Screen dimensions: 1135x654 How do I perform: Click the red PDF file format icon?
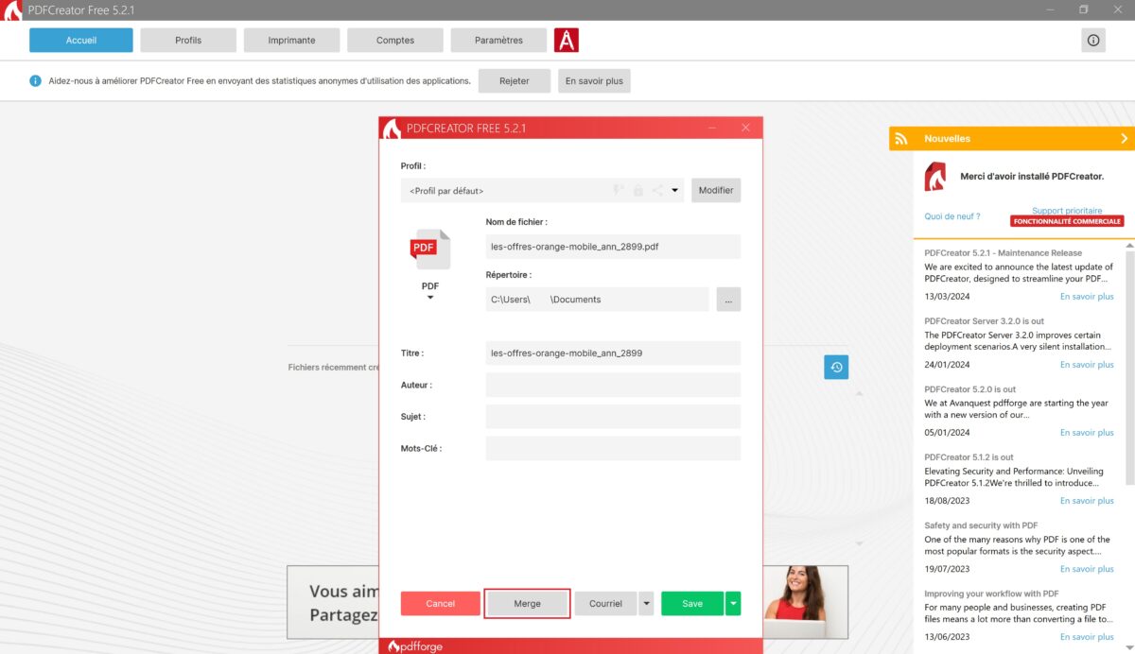pyautogui.click(x=429, y=250)
